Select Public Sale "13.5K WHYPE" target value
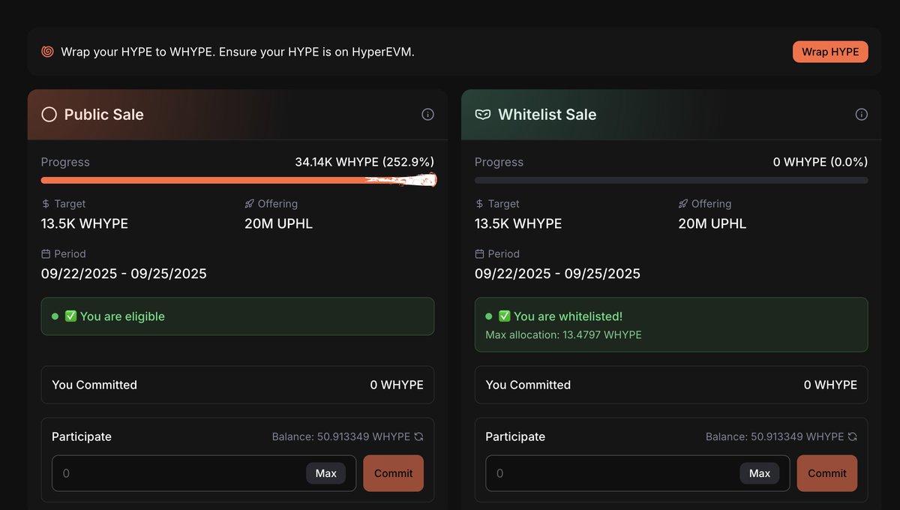900x510 pixels. pos(85,223)
